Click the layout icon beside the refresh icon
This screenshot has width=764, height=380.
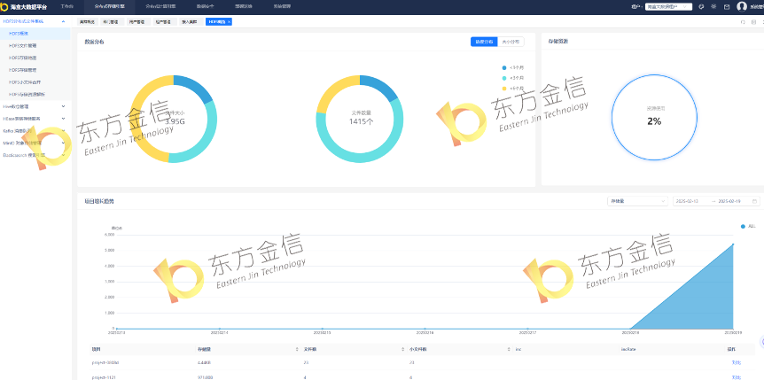[753, 22]
